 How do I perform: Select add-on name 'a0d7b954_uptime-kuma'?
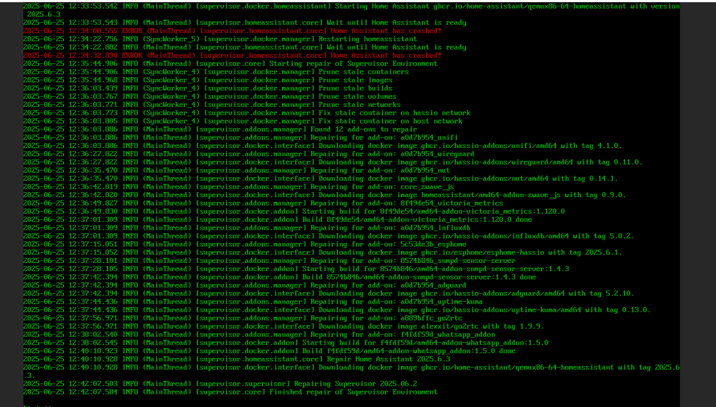441,302
